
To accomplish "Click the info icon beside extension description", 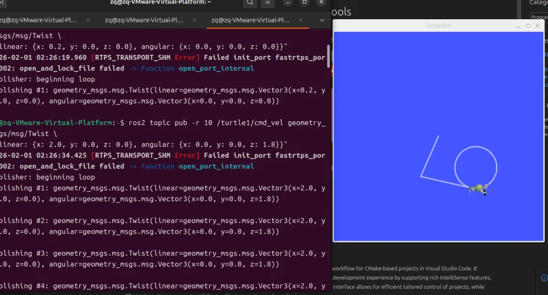I will tap(544, 278).
